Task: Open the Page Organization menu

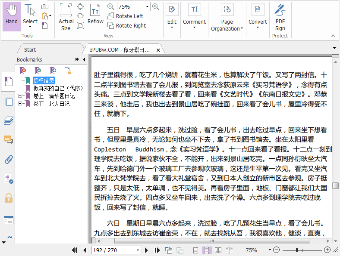Action: pyautogui.click(x=227, y=18)
